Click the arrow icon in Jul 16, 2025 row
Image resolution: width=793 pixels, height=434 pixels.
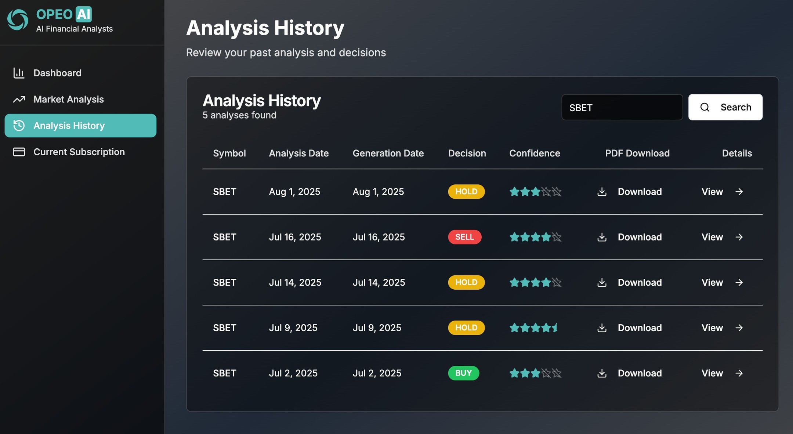[739, 237]
